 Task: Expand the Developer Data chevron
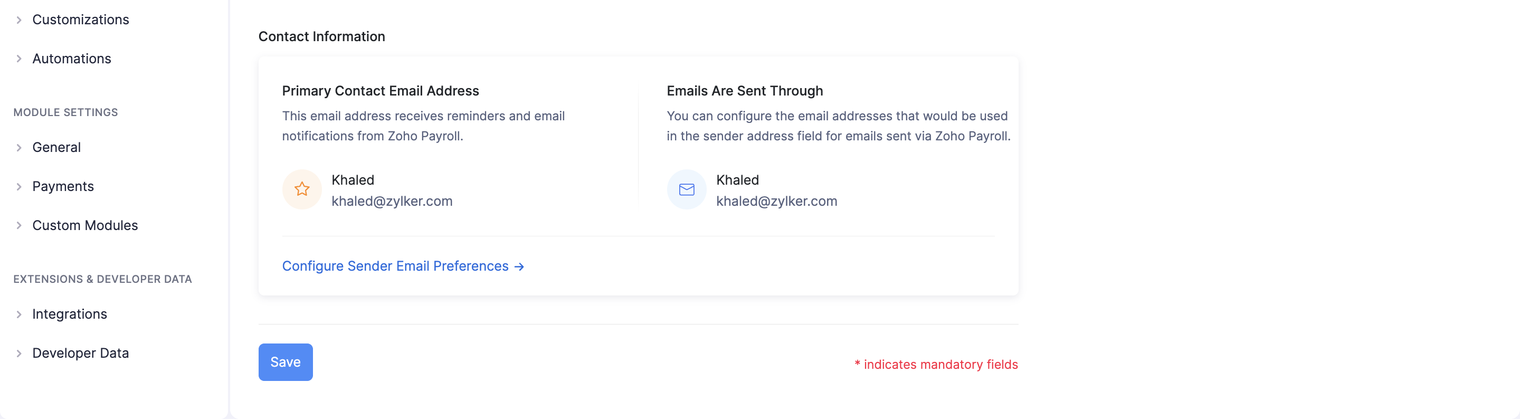19,354
